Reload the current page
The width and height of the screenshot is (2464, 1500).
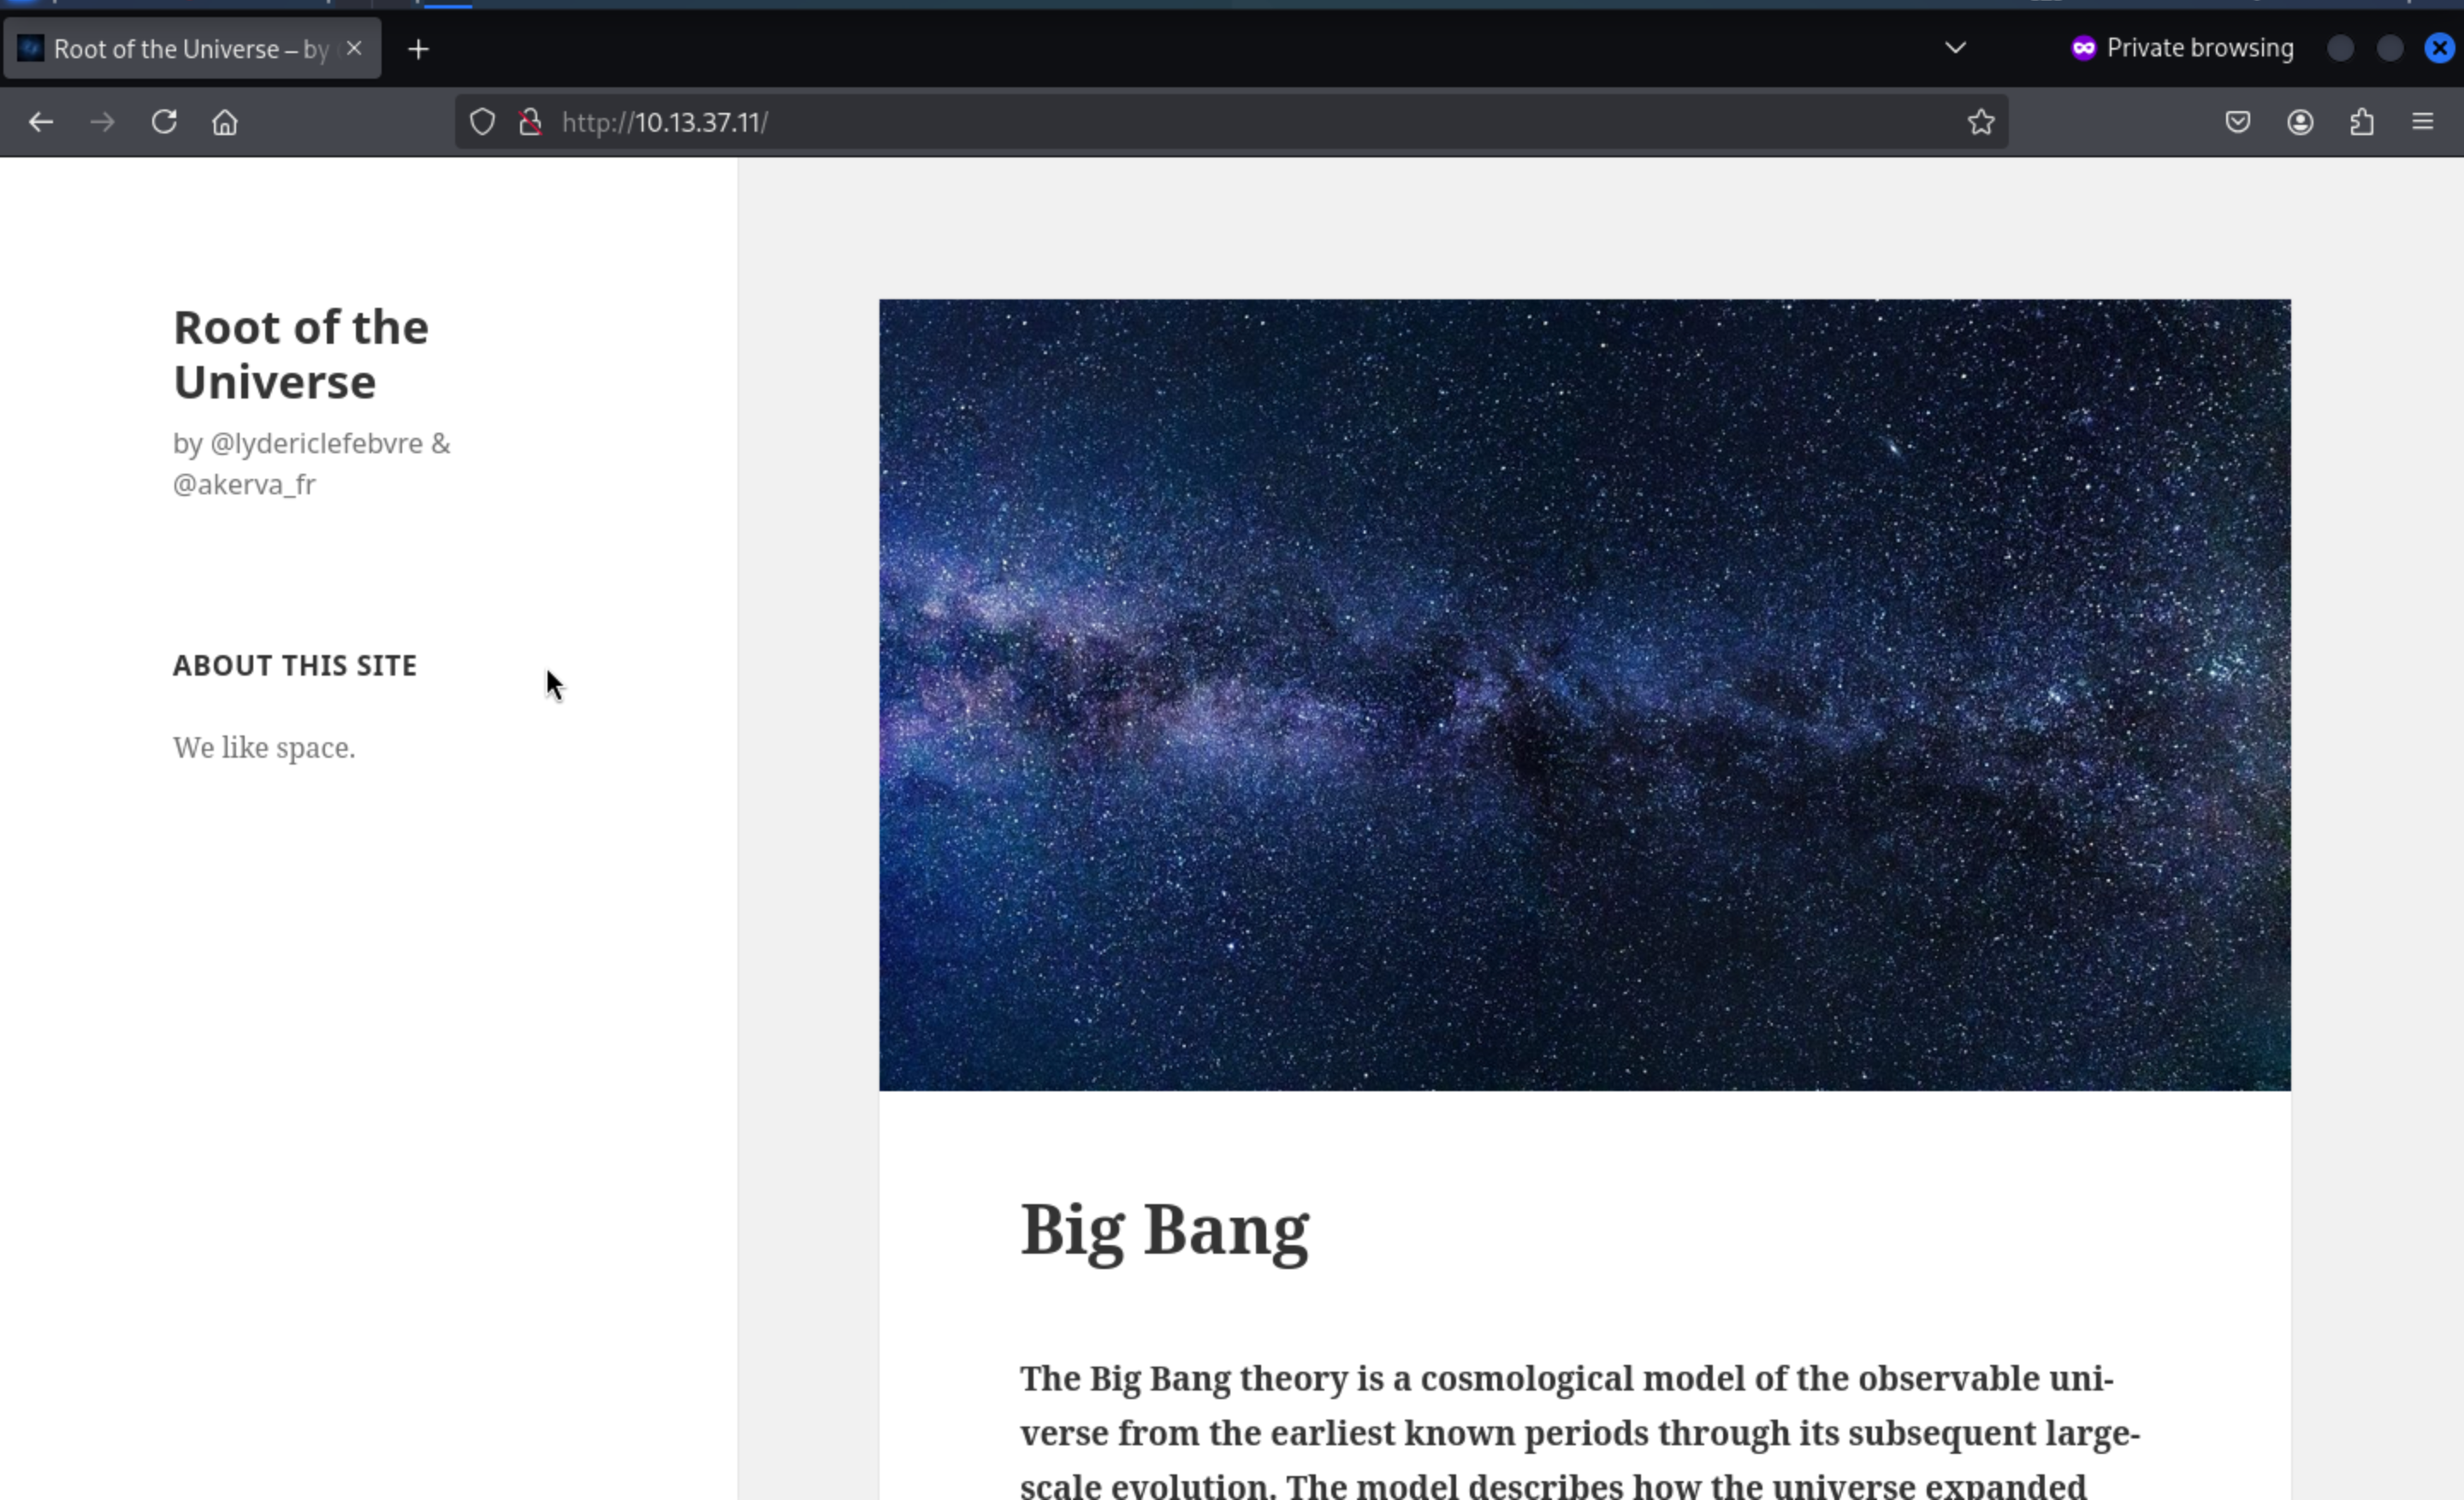pyautogui.click(x=164, y=122)
